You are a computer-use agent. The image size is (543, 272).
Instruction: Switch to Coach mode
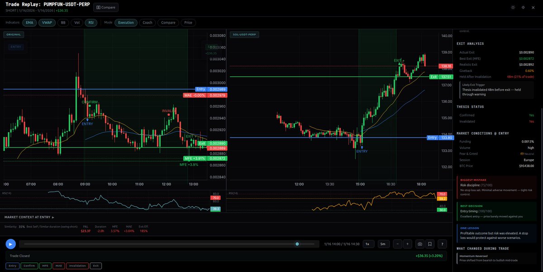pos(148,23)
